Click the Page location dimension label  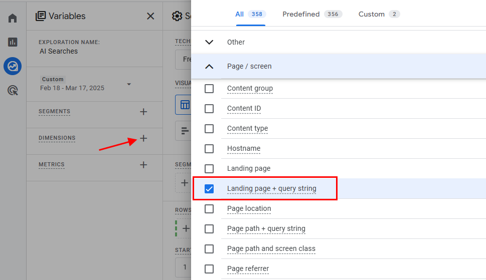coord(249,209)
